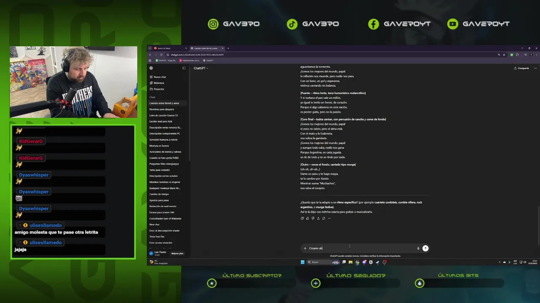Click the Windows Start button
Image resolution: width=540 pixels, height=303 pixels.
point(302,262)
